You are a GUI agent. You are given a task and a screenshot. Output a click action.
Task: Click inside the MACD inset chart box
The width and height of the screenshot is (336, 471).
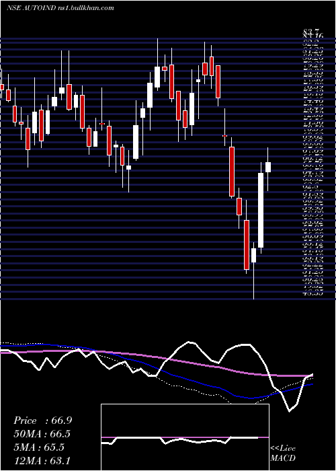click(x=185, y=437)
